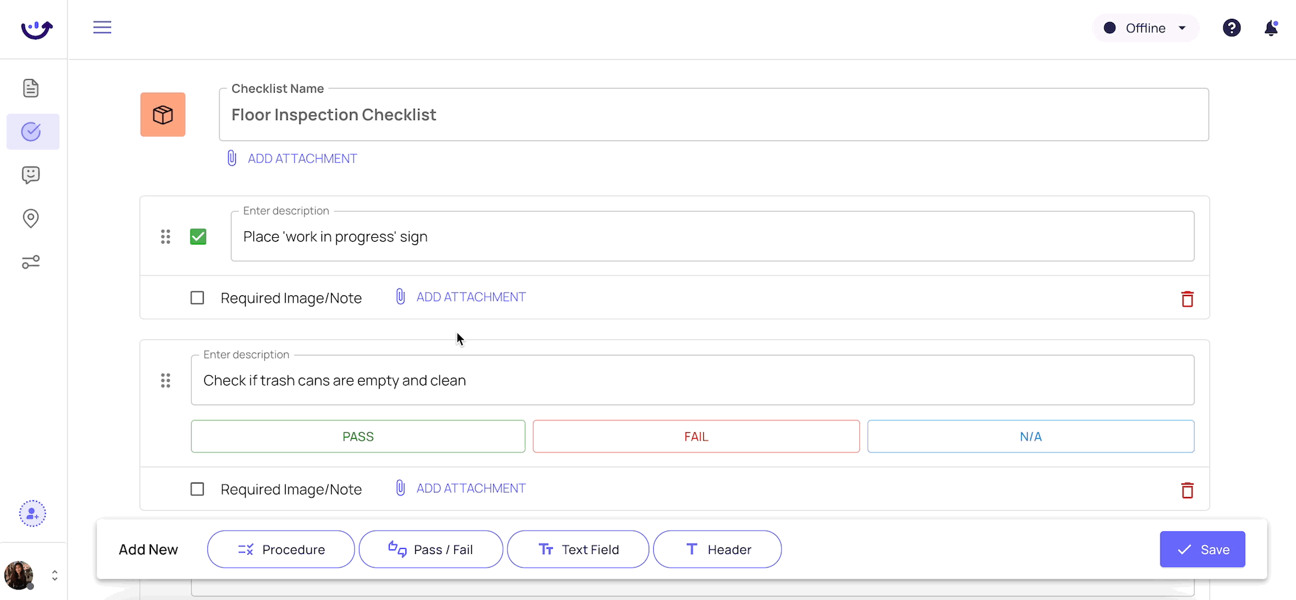
Task: Add a new Text Field item
Action: coord(578,549)
